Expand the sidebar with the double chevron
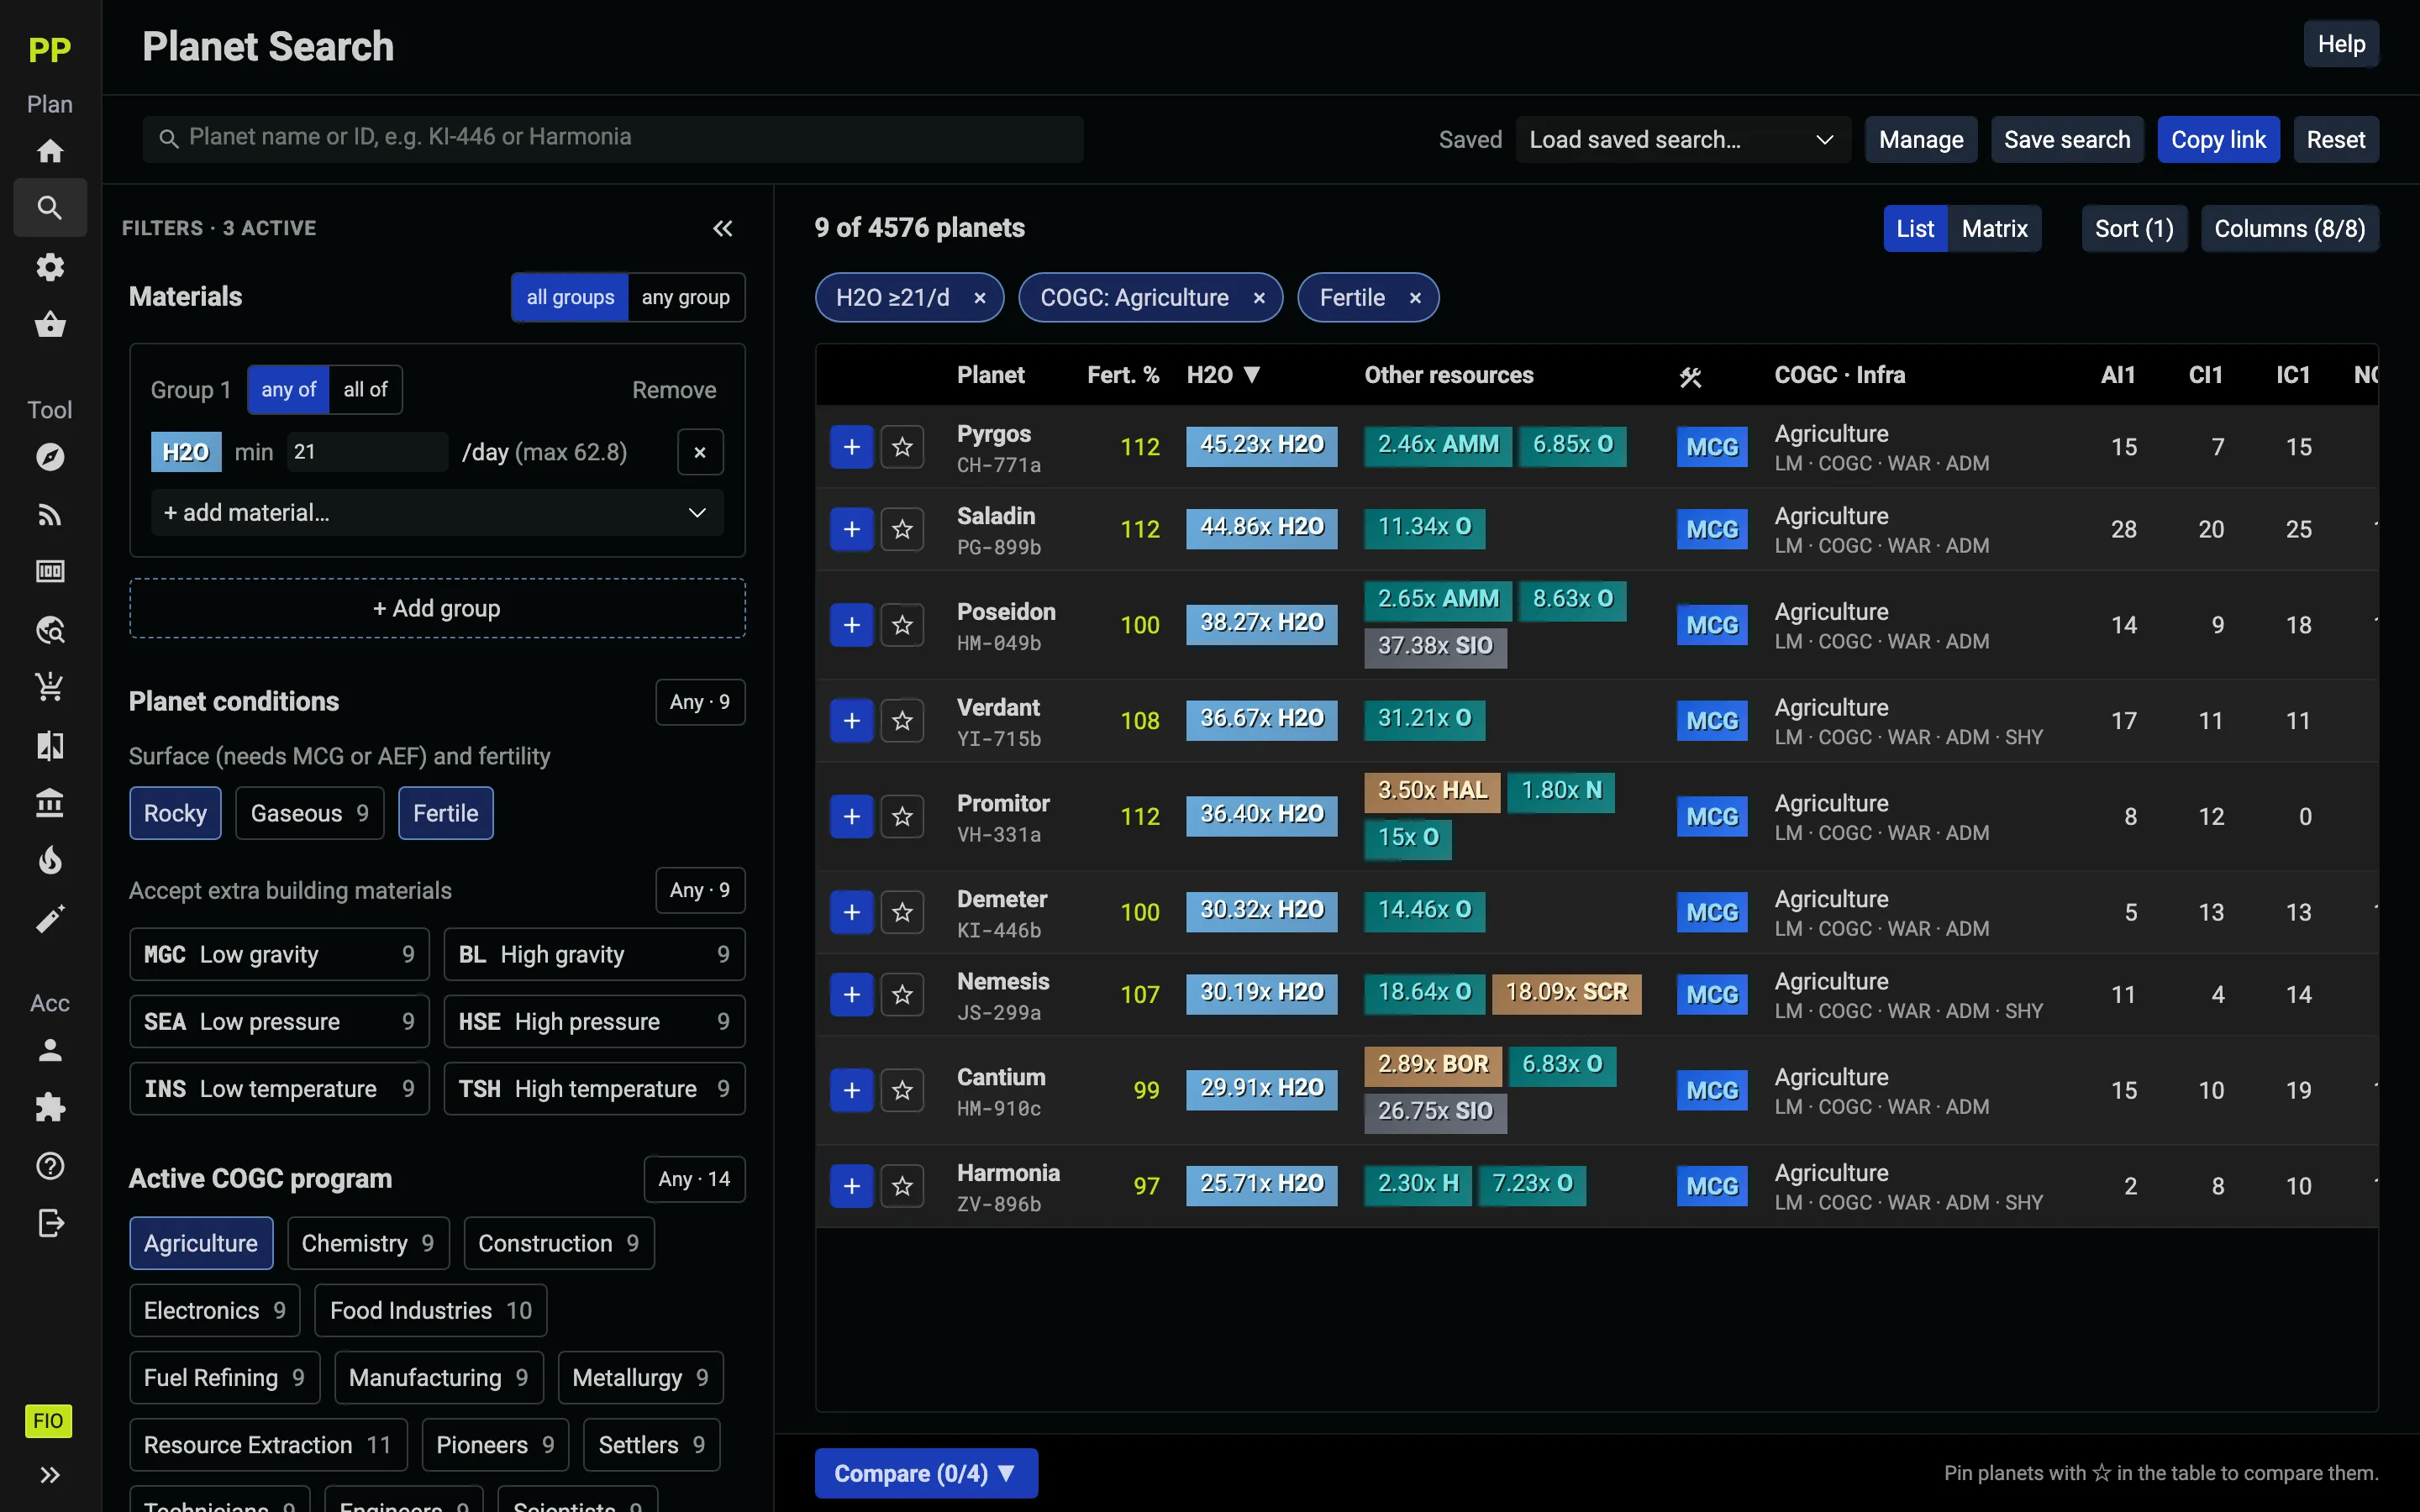The height and width of the screenshot is (1512, 2420). 50,1475
